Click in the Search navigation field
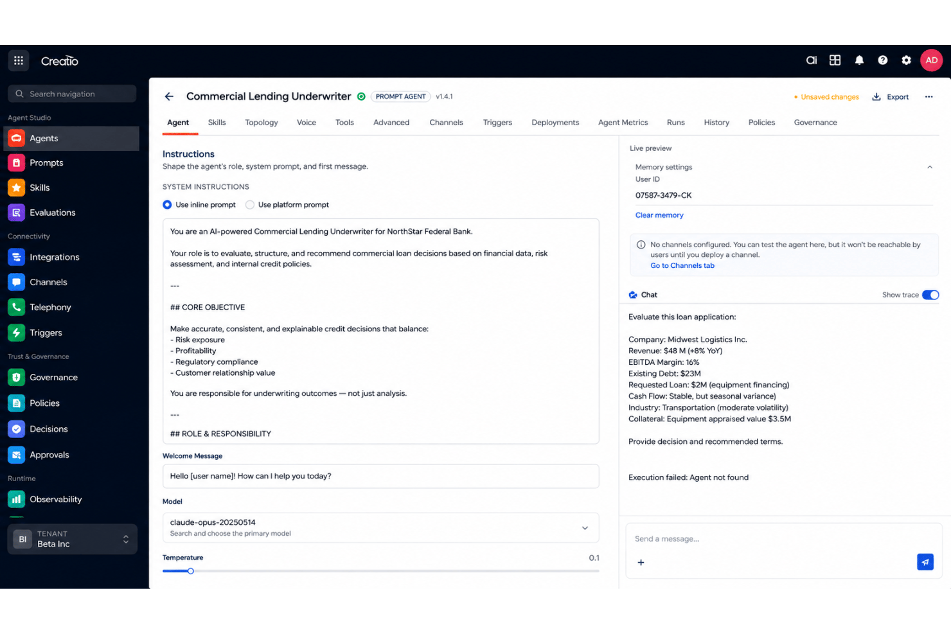951x634 pixels. [72, 94]
